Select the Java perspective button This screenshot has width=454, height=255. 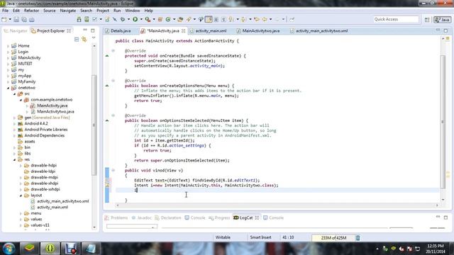coord(442,19)
